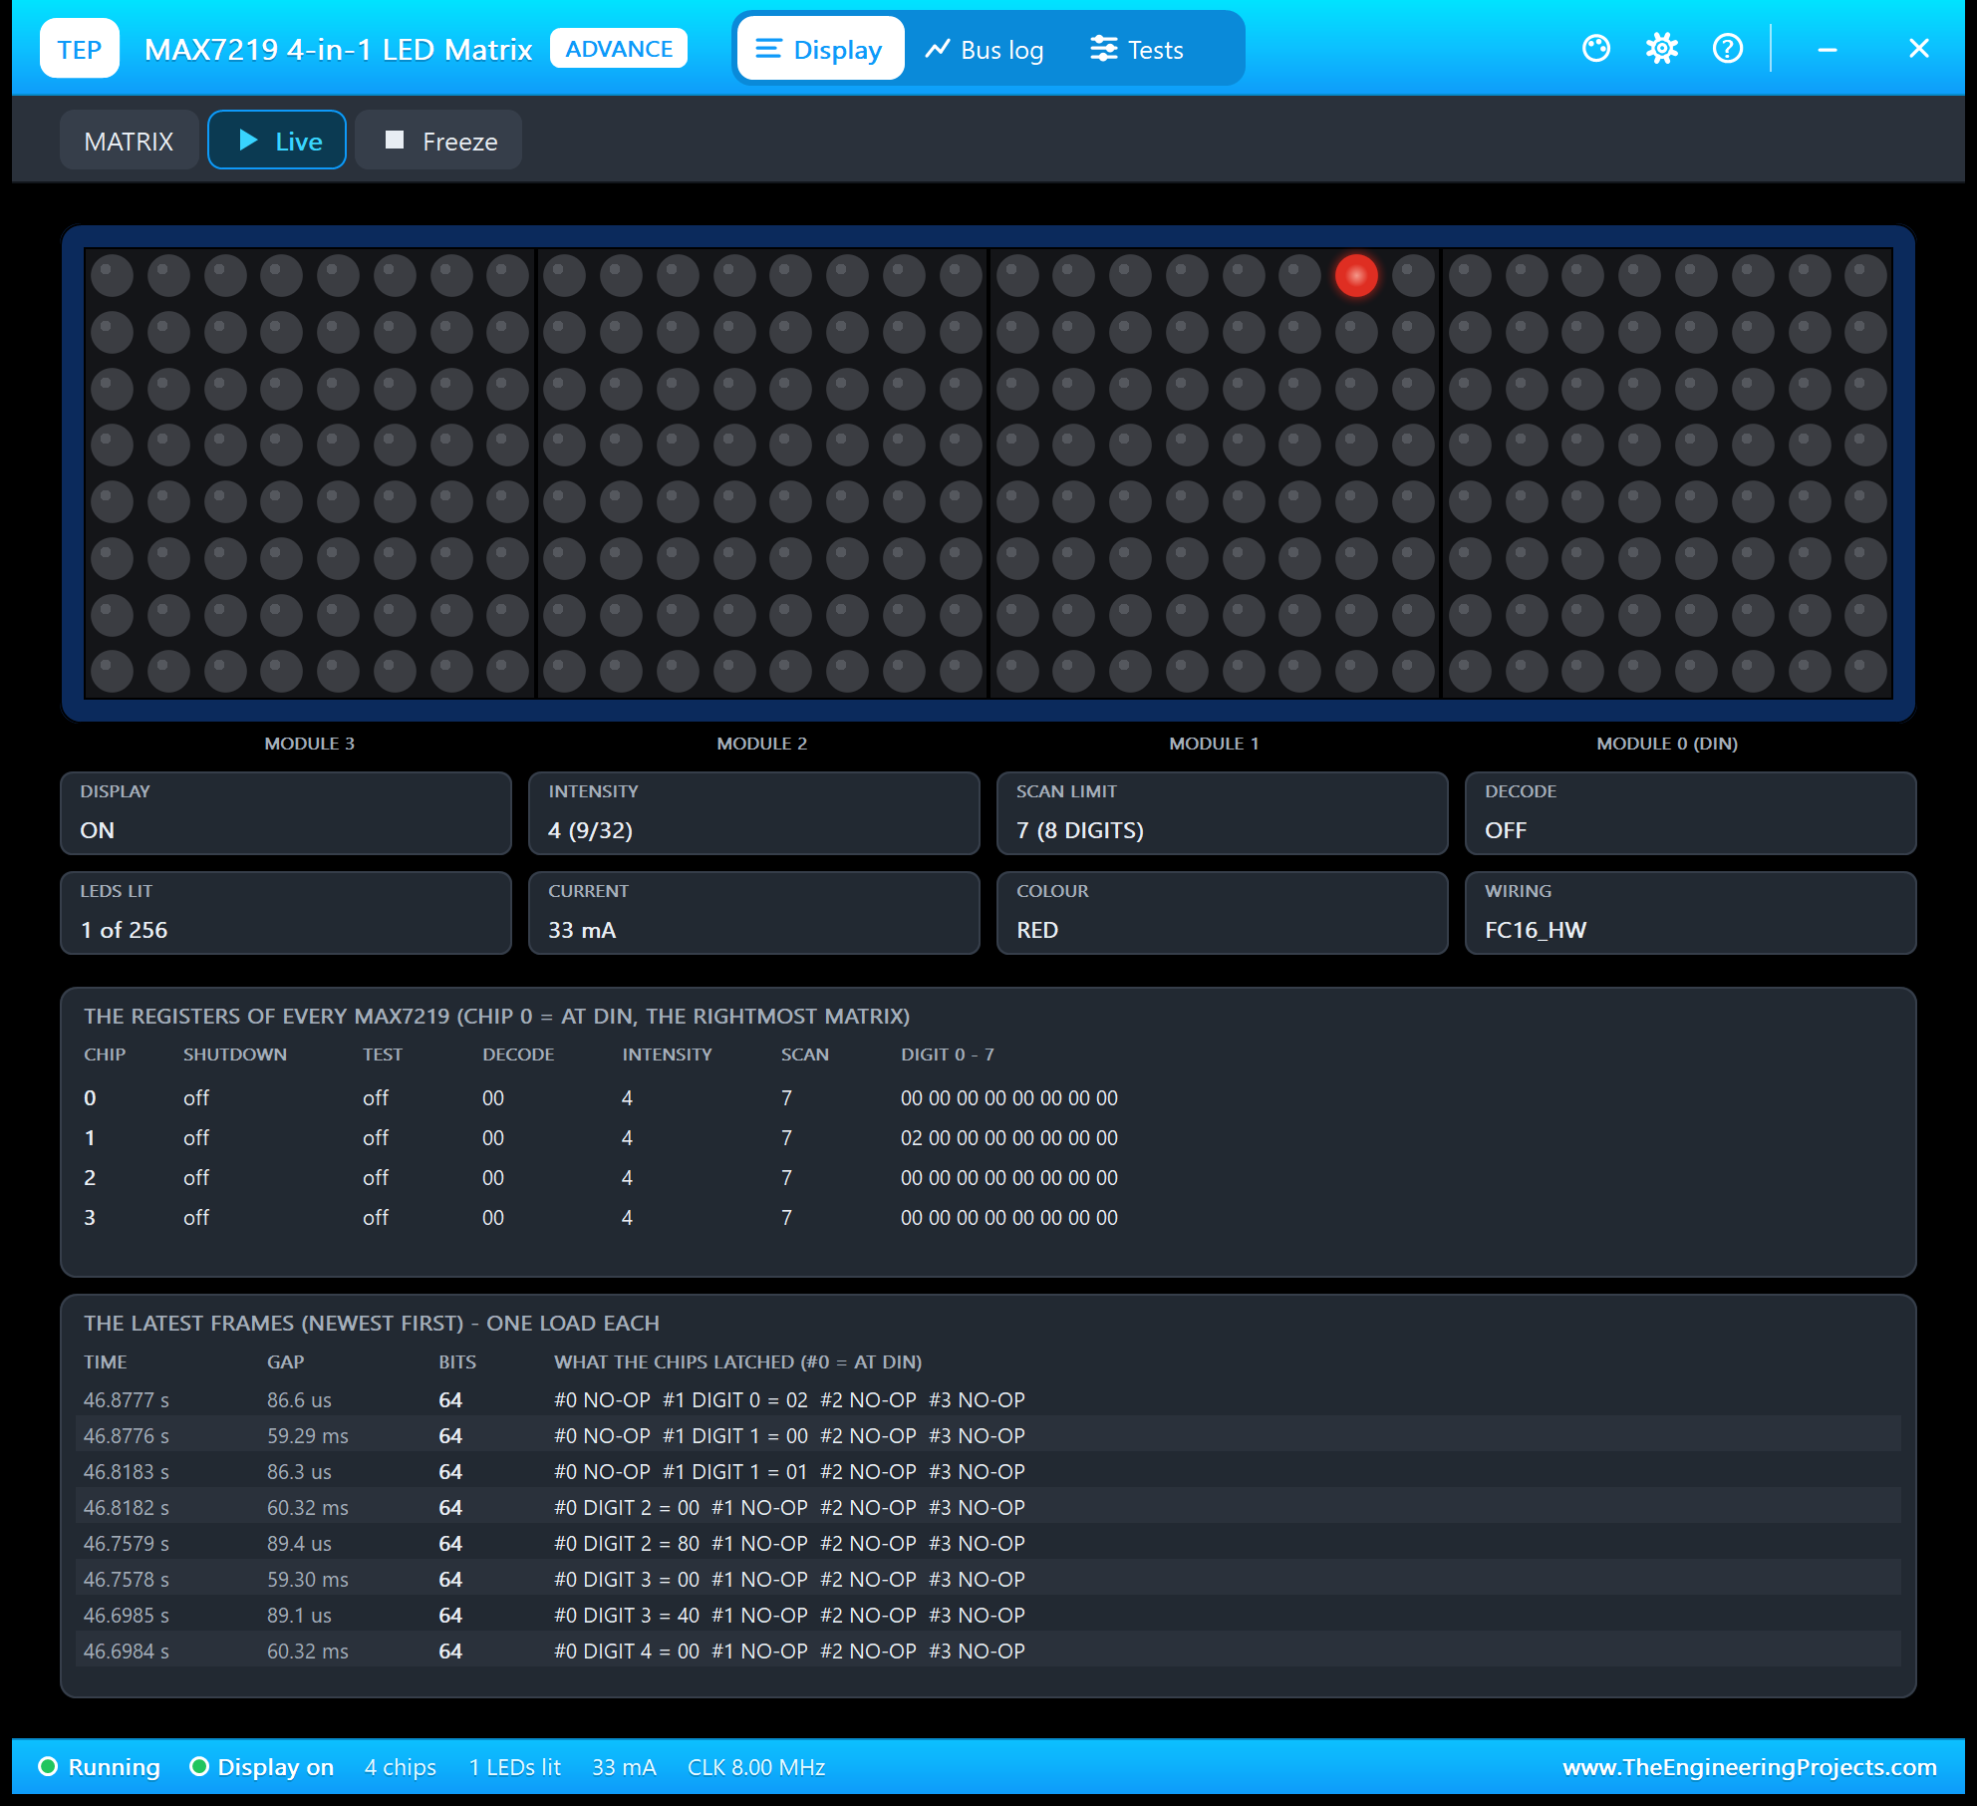Click the ADVANCE badge
The image size is (1977, 1806).
[x=619, y=49]
